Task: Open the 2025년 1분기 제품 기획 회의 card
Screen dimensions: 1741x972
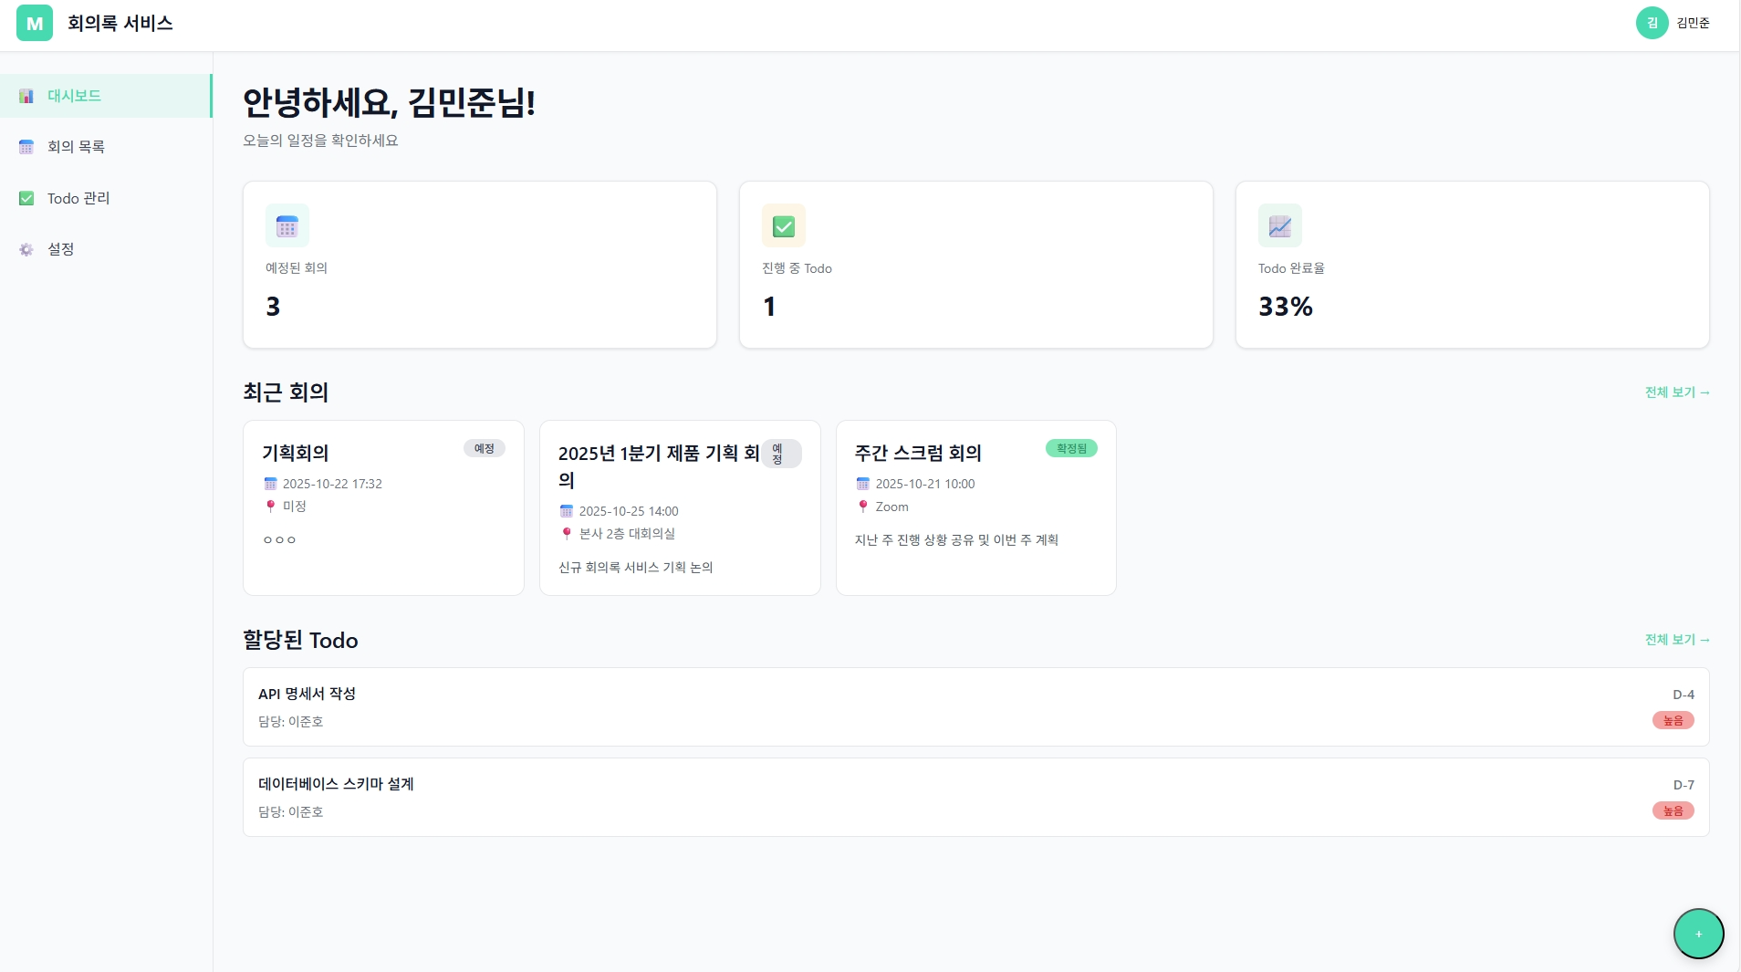Action: [x=680, y=507]
